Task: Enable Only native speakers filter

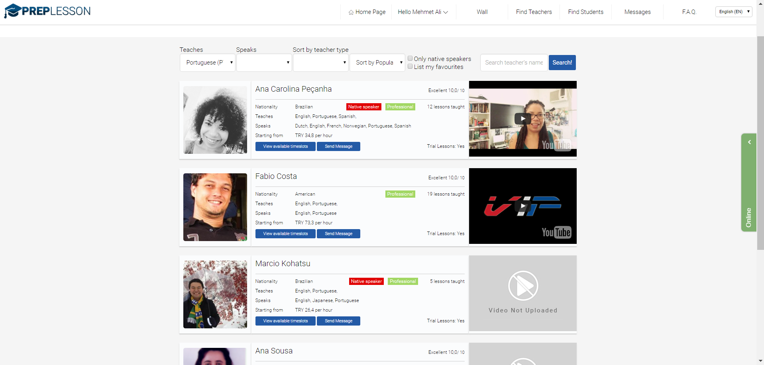Action: pyautogui.click(x=410, y=59)
